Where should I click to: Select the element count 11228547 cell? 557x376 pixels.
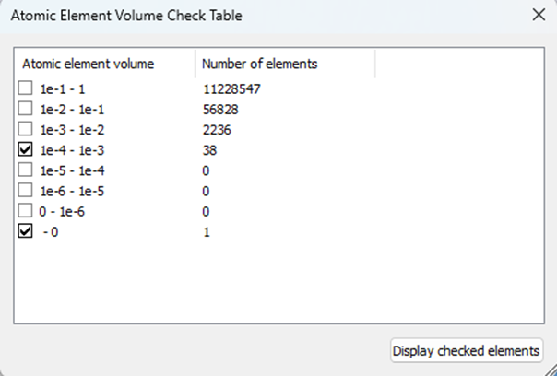coord(231,88)
